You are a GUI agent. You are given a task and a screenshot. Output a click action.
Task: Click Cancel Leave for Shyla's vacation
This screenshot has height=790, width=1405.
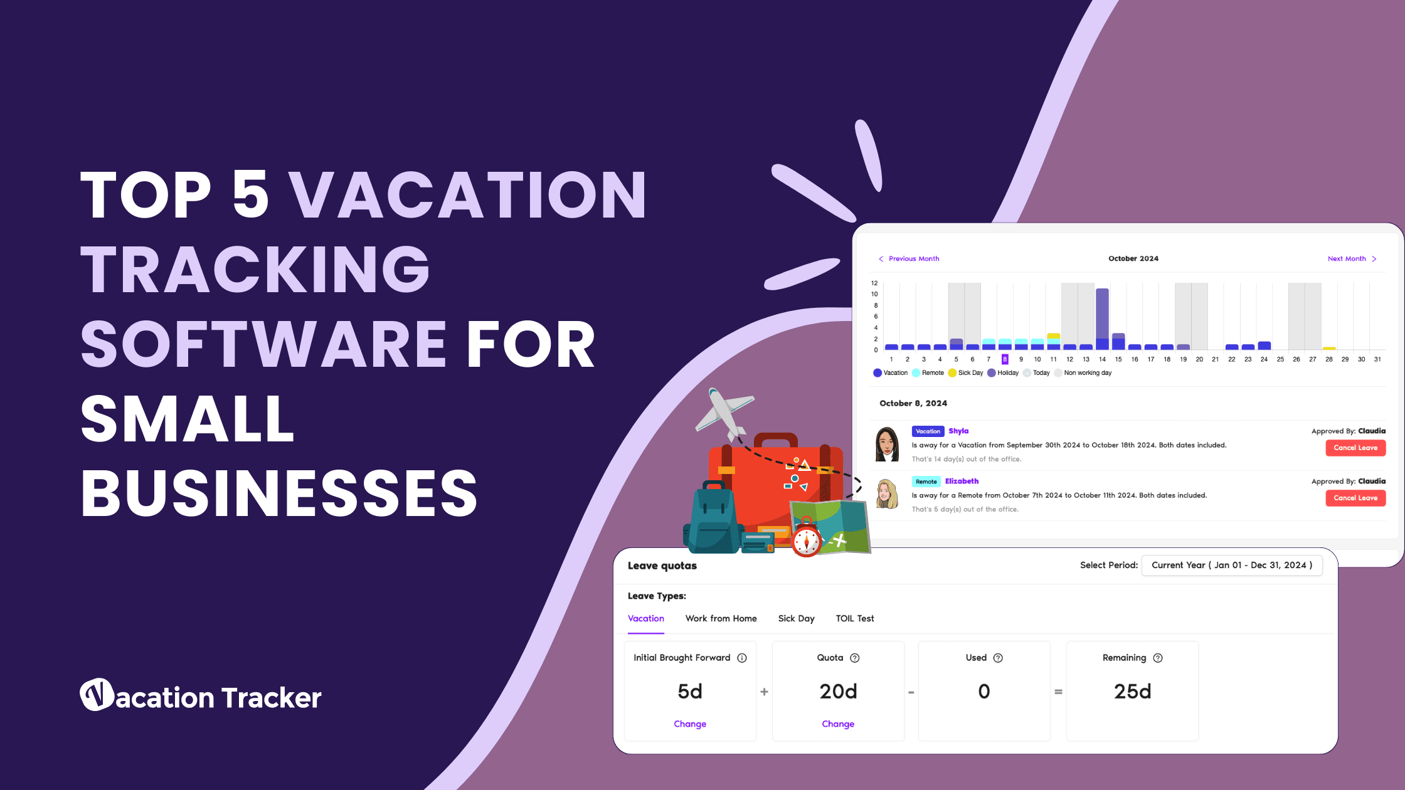(1355, 448)
